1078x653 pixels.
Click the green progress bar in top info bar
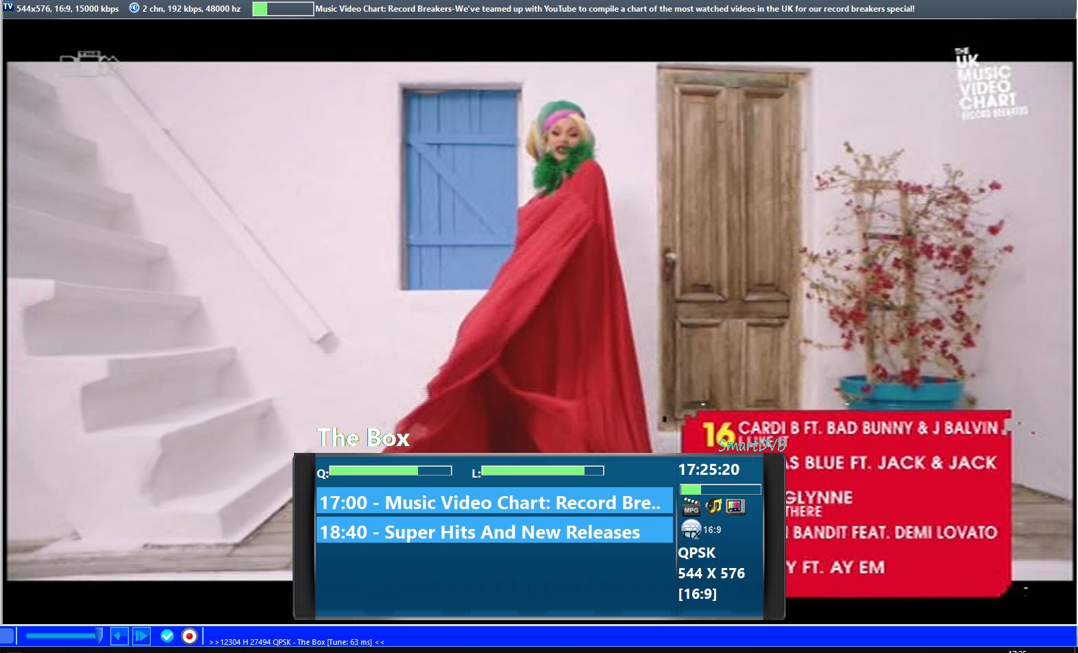[283, 9]
